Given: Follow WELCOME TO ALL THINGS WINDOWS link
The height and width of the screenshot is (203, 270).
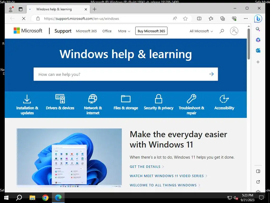Looking at the screenshot, I should [x=165, y=185].
